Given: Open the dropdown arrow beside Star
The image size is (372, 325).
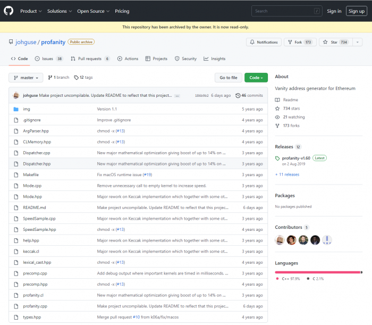Looking at the screenshot, I should click(357, 42).
